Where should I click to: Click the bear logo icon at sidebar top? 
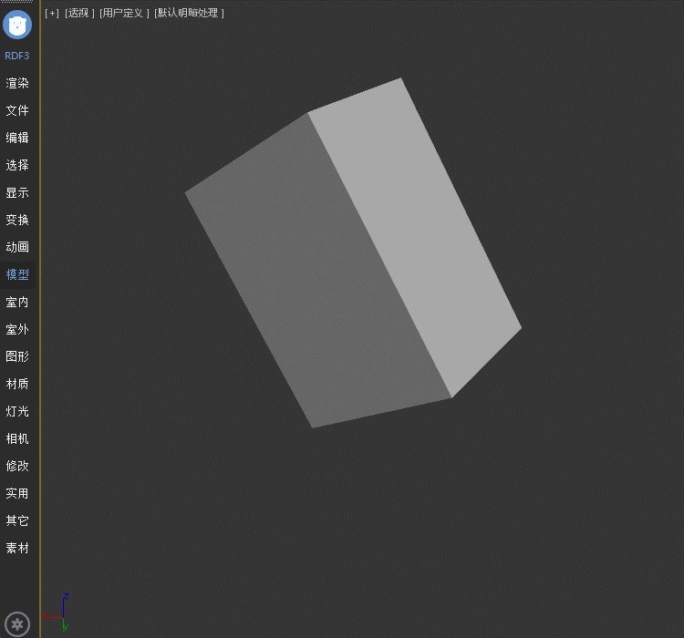click(x=17, y=25)
